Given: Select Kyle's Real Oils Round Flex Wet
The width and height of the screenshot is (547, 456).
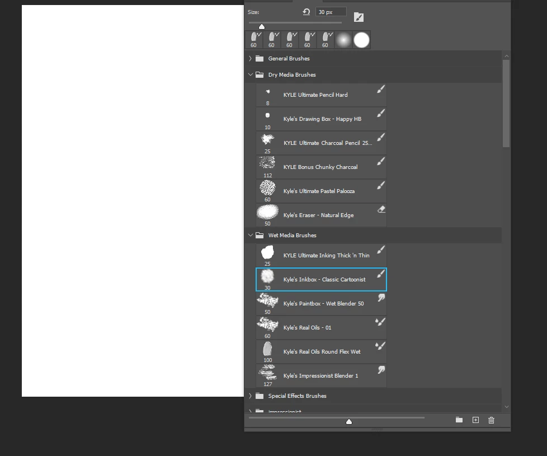Looking at the screenshot, I should pos(321,352).
